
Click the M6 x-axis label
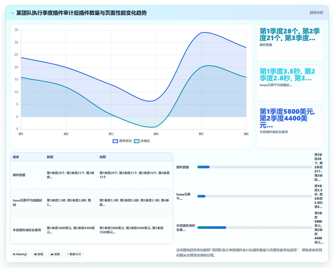(x=246, y=134)
